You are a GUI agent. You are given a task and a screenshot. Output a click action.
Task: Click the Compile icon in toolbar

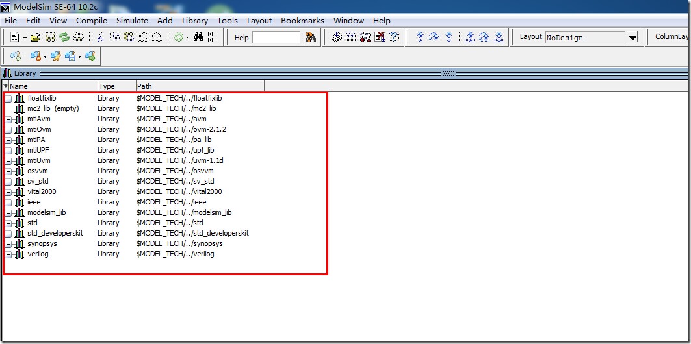tap(337, 38)
